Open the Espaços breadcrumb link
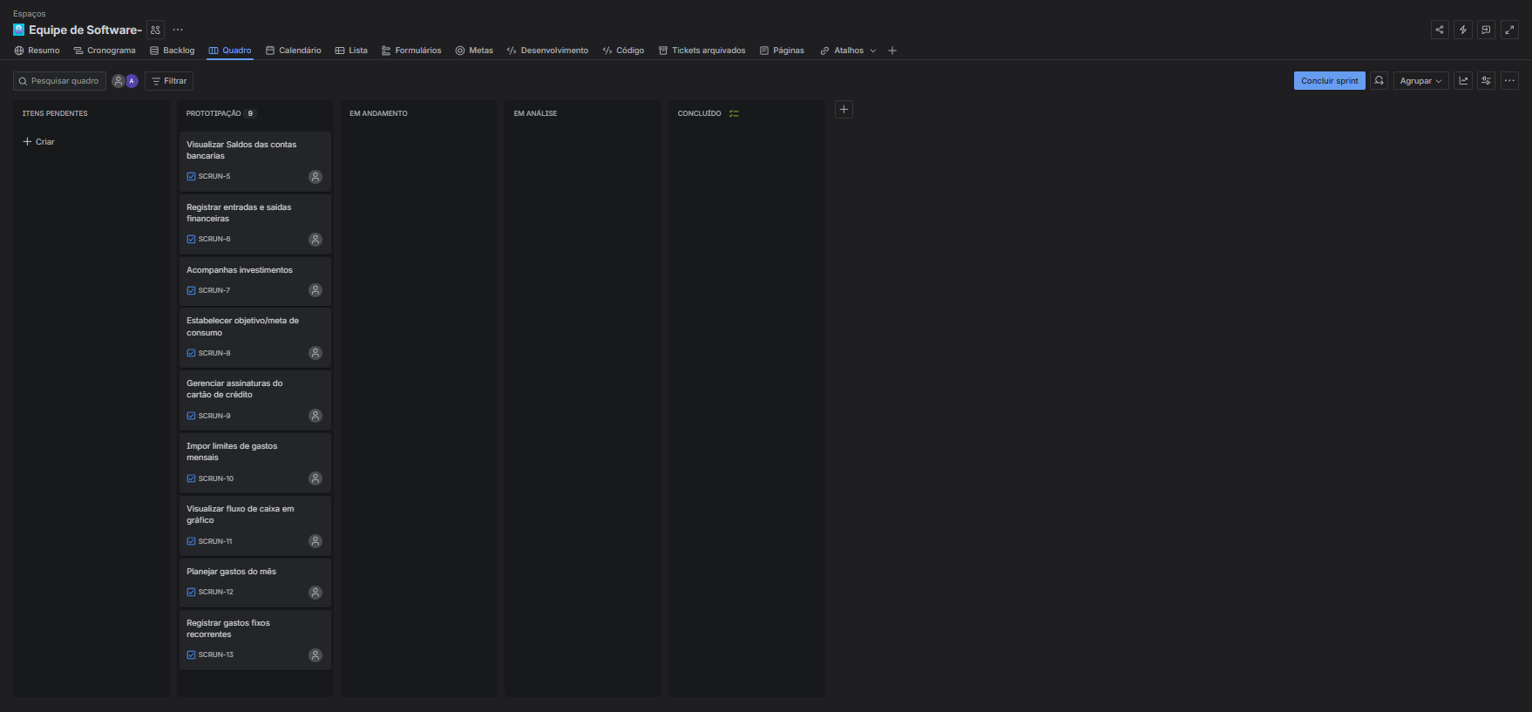This screenshot has height=712, width=1532. [x=29, y=14]
